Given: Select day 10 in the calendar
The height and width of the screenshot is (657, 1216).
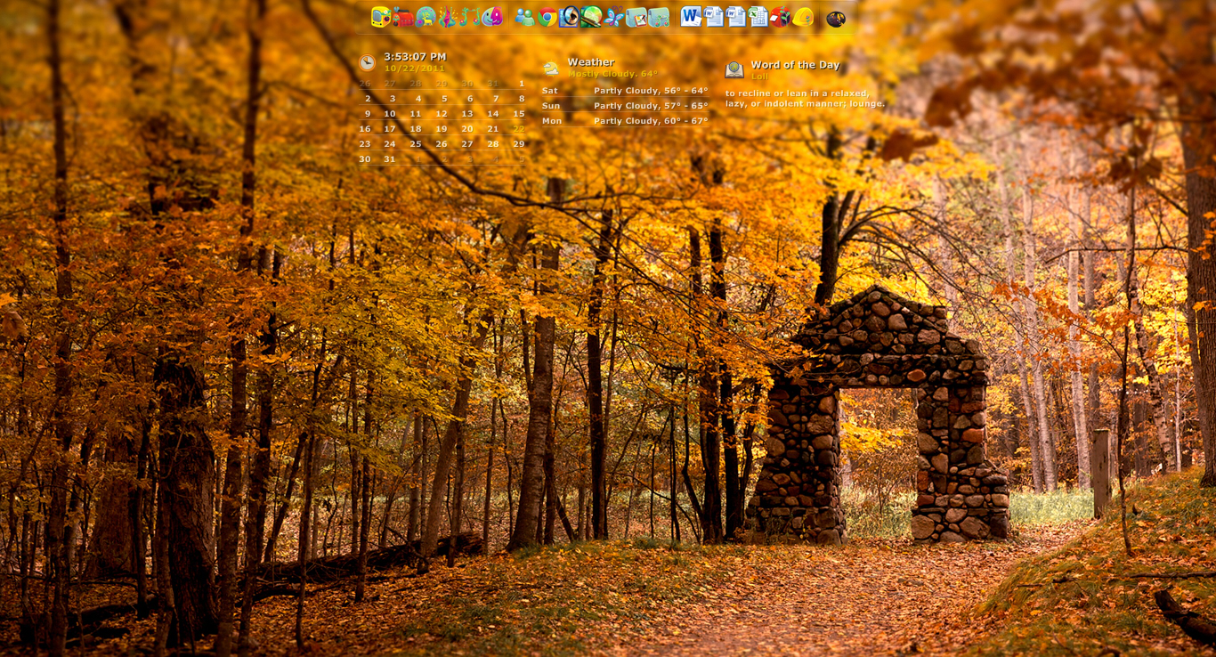Looking at the screenshot, I should pyautogui.click(x=390, y=113).
